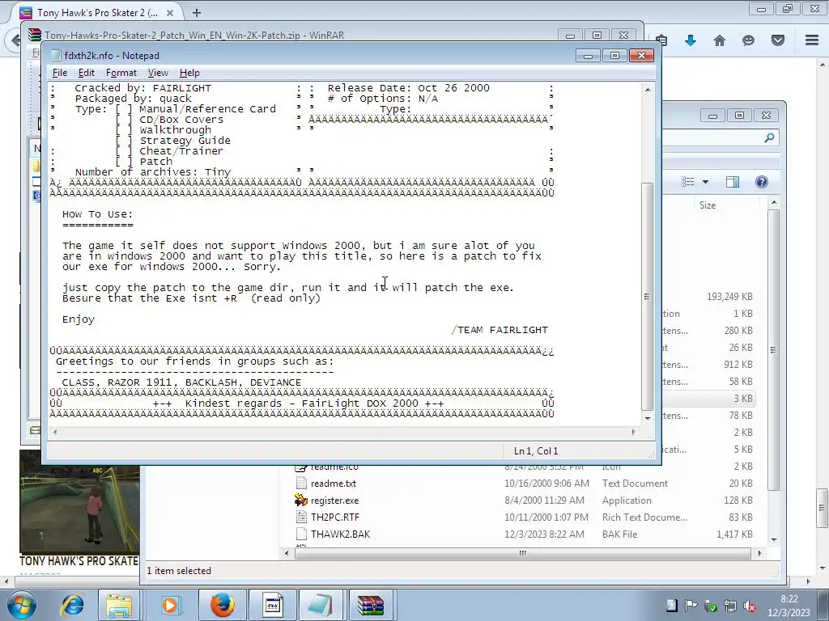
Task: Click the search magnifier in Explorer window
Action: pyautogui.click(x=769, y=137)
